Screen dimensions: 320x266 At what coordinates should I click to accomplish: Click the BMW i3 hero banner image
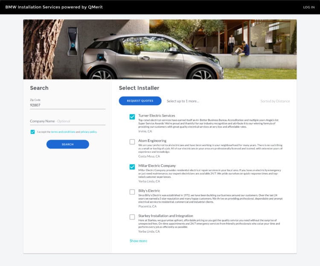(160, 49)
